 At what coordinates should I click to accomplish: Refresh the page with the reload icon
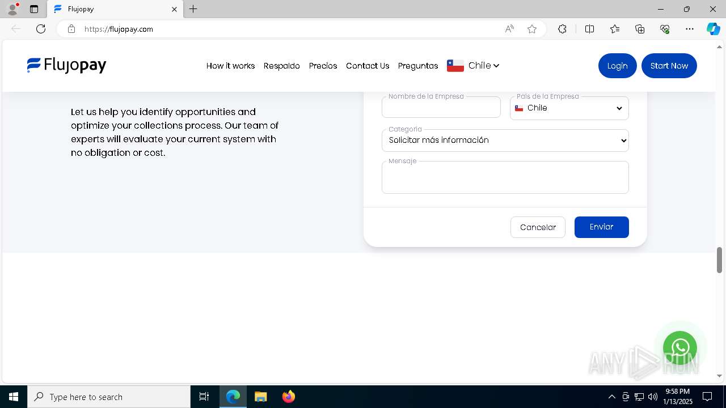41,29
